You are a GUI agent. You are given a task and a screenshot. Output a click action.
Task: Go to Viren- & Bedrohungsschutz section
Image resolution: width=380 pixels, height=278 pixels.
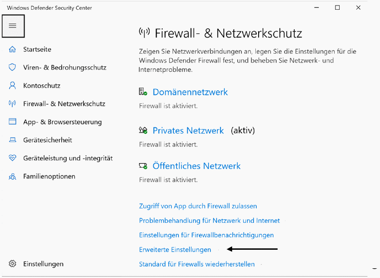(x=65, y=67)
